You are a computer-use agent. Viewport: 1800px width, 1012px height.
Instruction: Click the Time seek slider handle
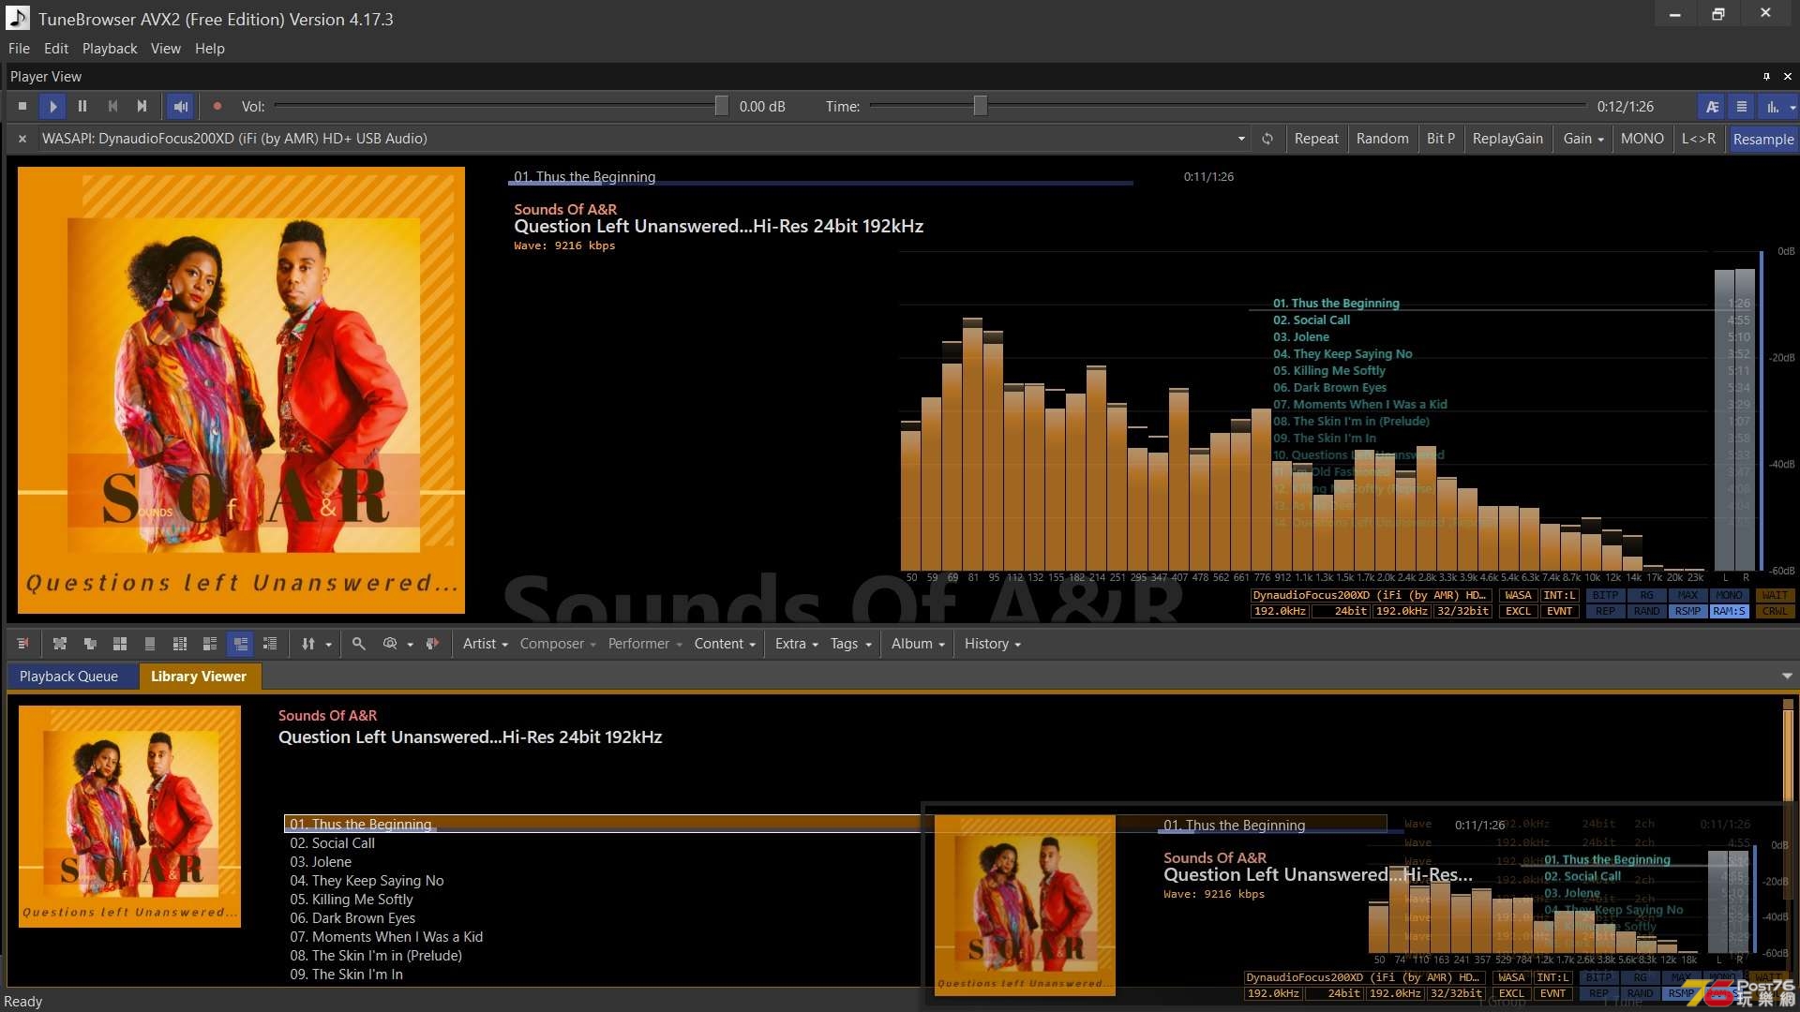pos(980,106)
